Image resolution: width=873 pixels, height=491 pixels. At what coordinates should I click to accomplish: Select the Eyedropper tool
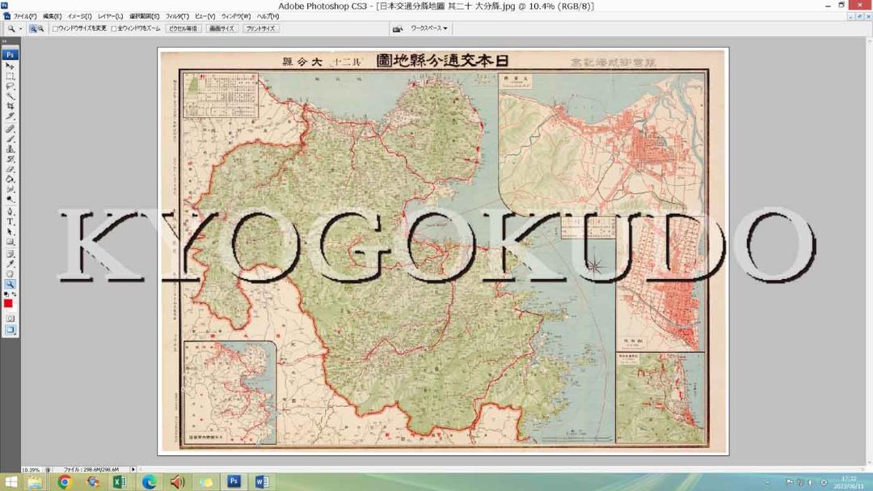coord(10,265)
